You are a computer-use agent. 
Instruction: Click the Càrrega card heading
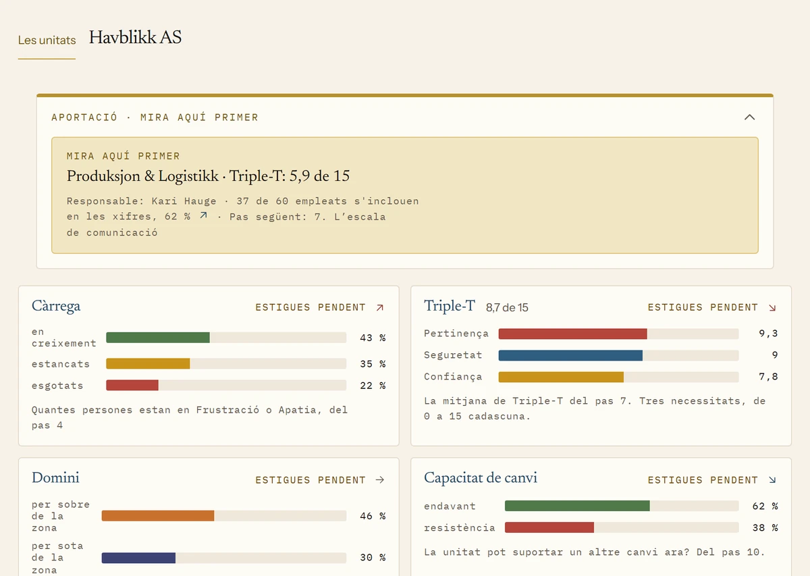pyautogui.click(x=56, y=307)
